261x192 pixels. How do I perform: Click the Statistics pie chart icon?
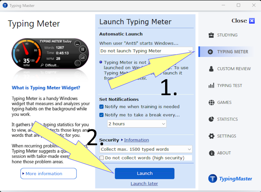[211, 119]
